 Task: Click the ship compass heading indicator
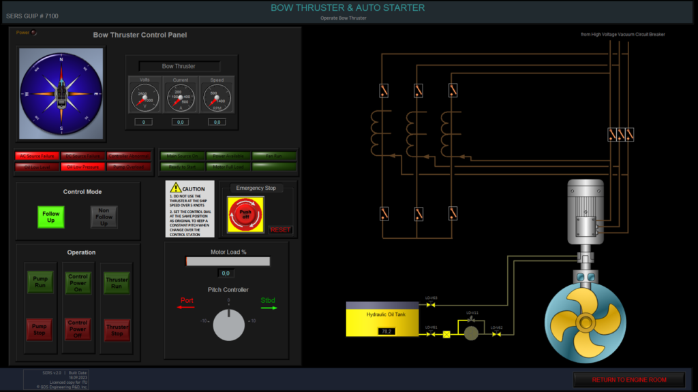[x=61, y=92]
